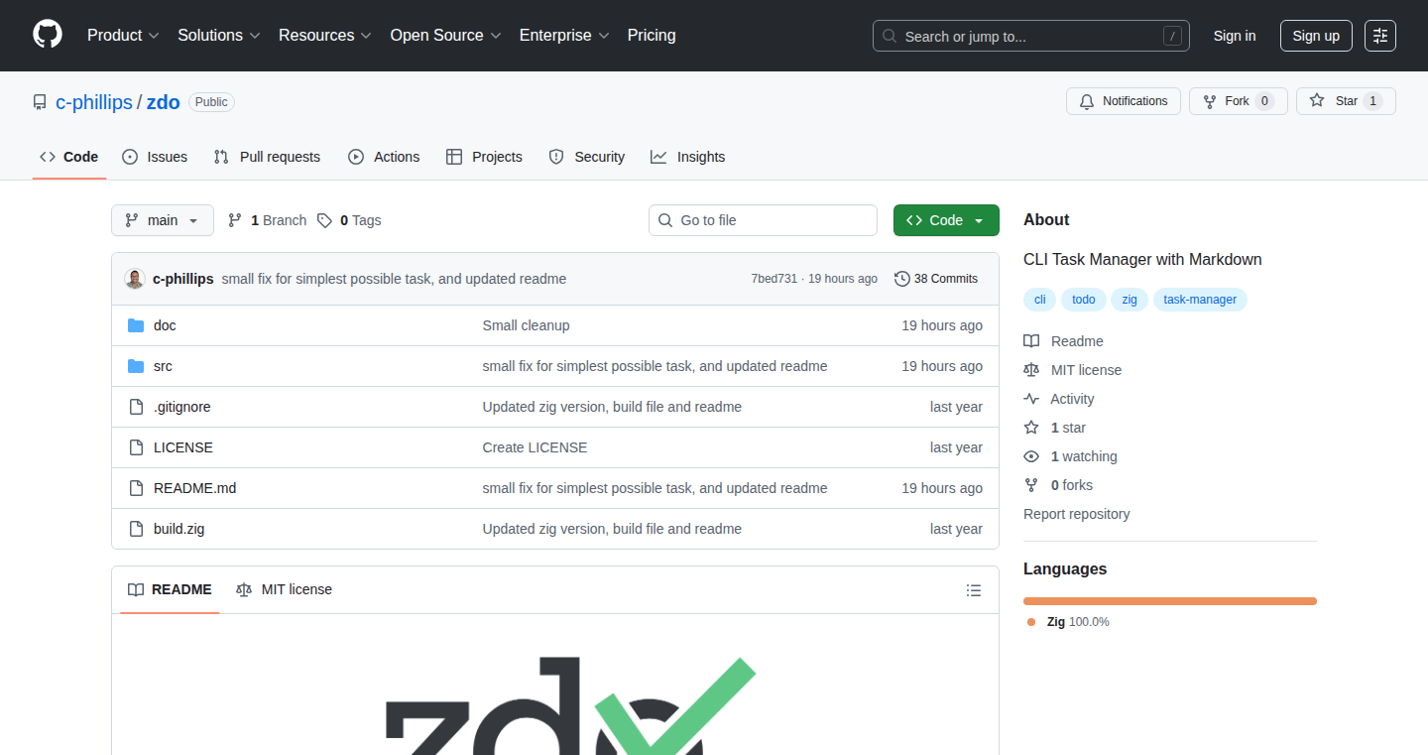Viewport: 1428px width, 755px height.
Task: Click the todo topic tag
Action: (1084, 300)
